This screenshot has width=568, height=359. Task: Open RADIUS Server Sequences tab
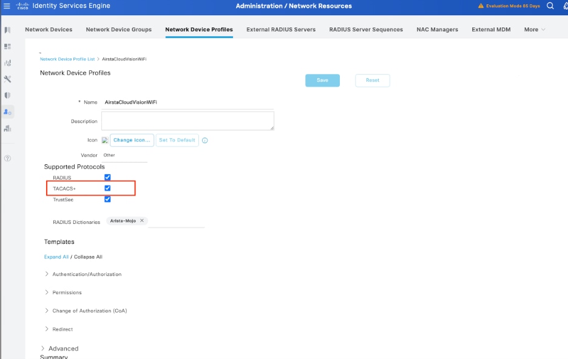[x=366, y=30]
